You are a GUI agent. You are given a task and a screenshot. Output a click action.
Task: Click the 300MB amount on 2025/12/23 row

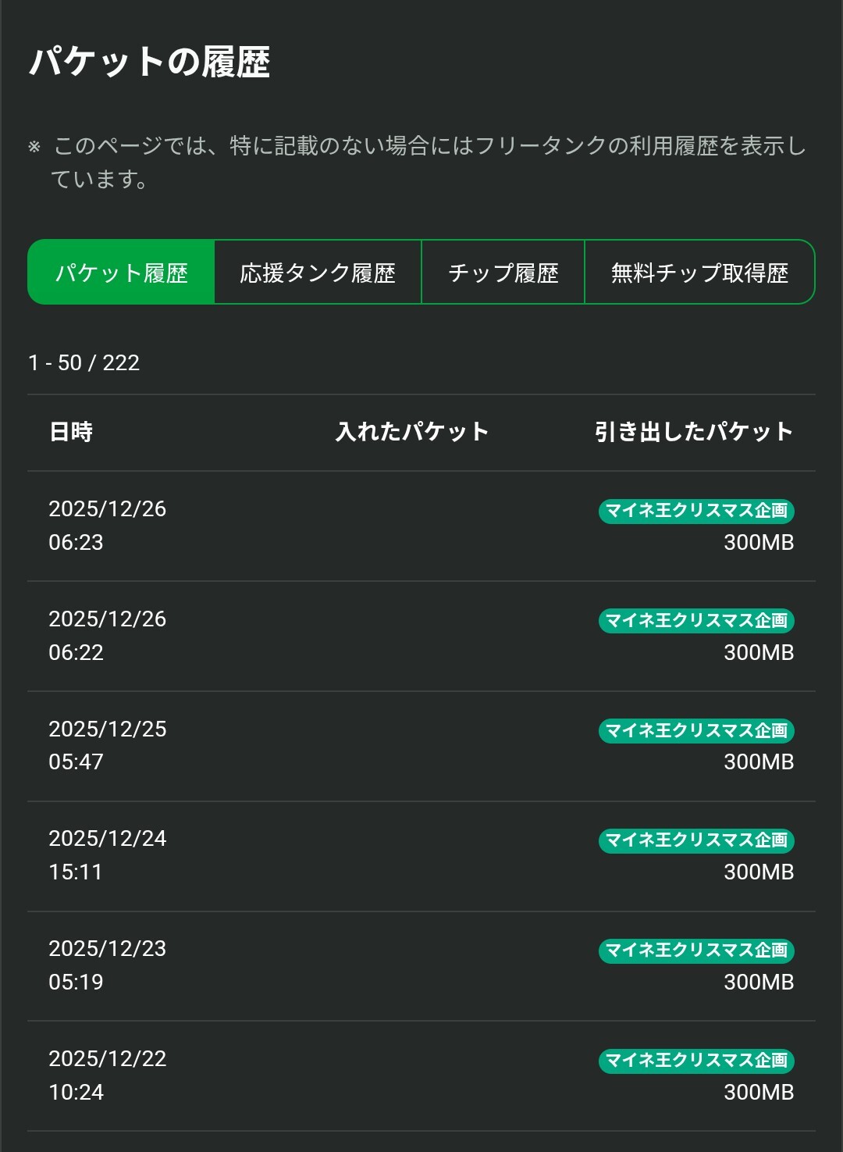(758, 983)
